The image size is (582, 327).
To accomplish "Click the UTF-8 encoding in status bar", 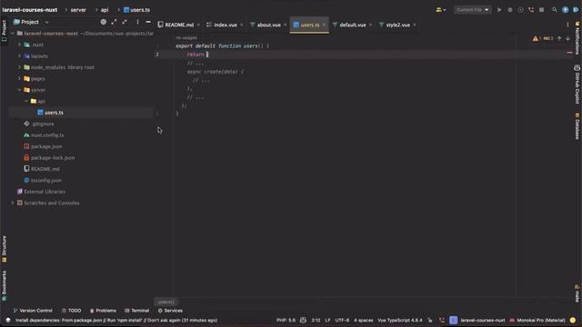I will [x=342, y=321].
